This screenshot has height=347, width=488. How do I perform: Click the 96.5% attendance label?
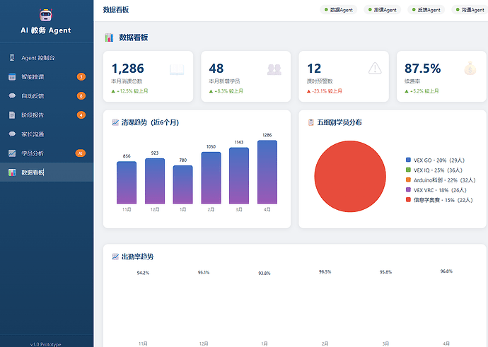point(325,272)
